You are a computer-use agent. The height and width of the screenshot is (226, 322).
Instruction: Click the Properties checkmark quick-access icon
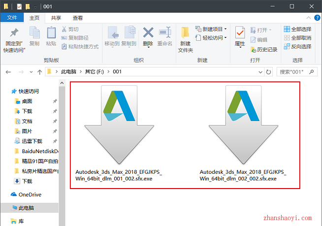19,7
